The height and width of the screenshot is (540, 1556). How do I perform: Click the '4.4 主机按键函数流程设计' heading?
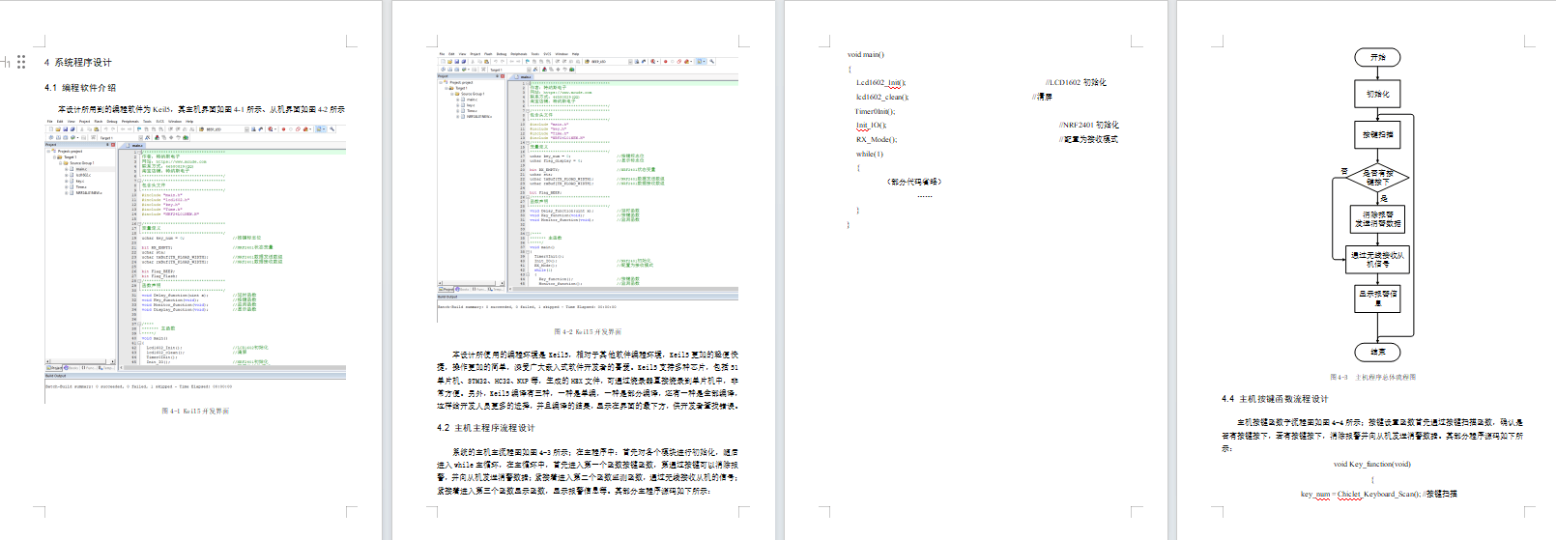coord(1275,399)
